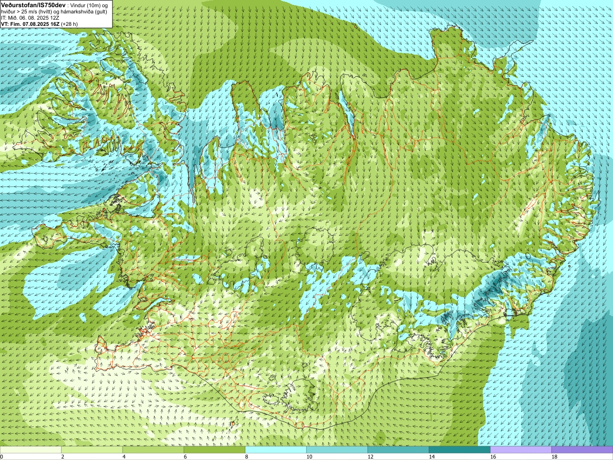
Task: Click the 6–8 m/s dark green legend swatch
Action: 215,450
